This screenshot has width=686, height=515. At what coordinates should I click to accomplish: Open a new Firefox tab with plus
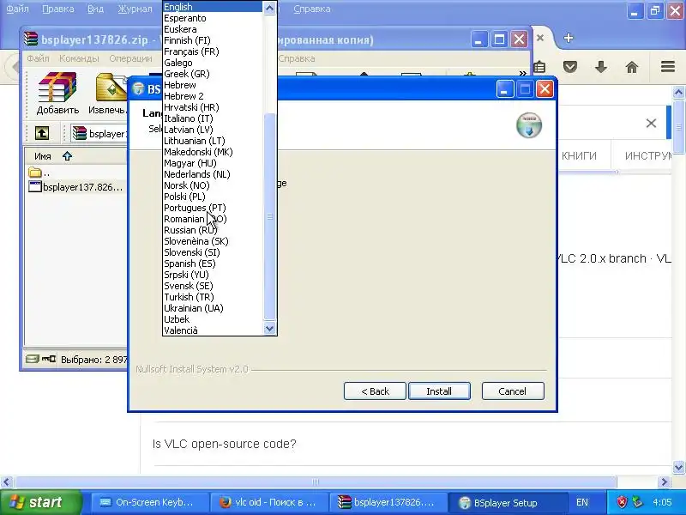click(x=569, y=38)
